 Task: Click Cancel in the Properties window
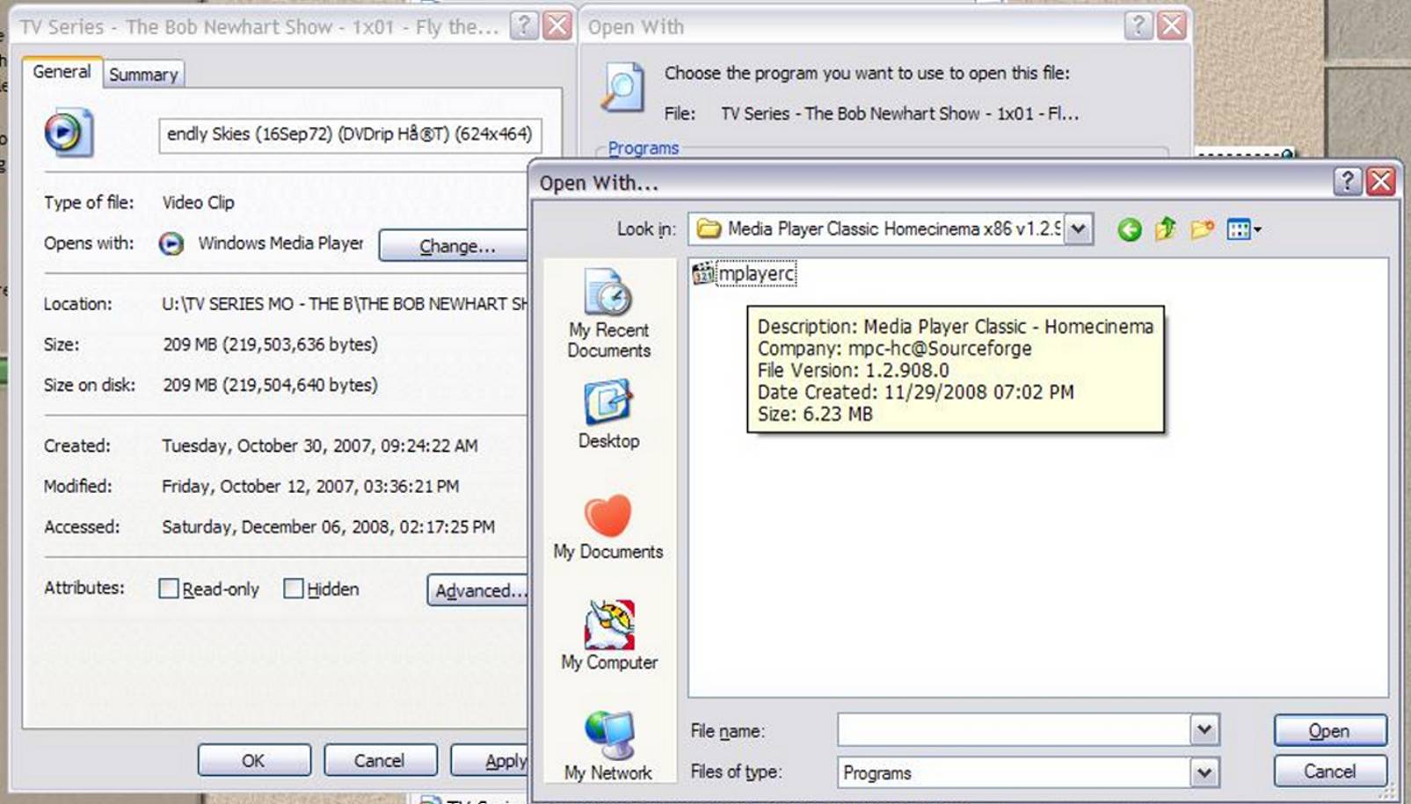[379, 760]
